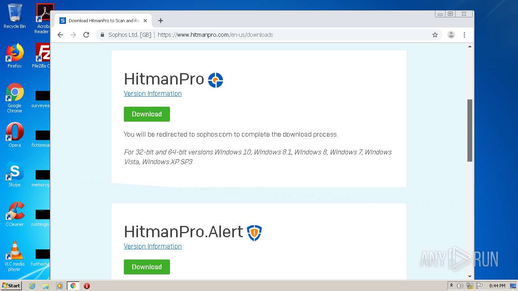This screenshot has height=291, width=518.
Task: Click the scrollbar up arrow
Action: pyautogui.click(x=470, y=46)
